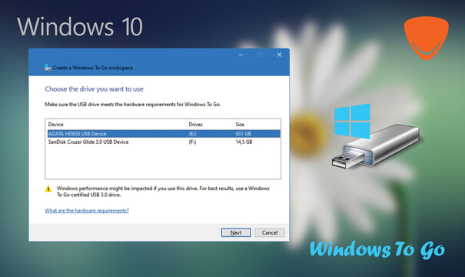Click the Windows To Go workspace title icon
The height and width of the screenshot is (277, 465).
point(48,68)
